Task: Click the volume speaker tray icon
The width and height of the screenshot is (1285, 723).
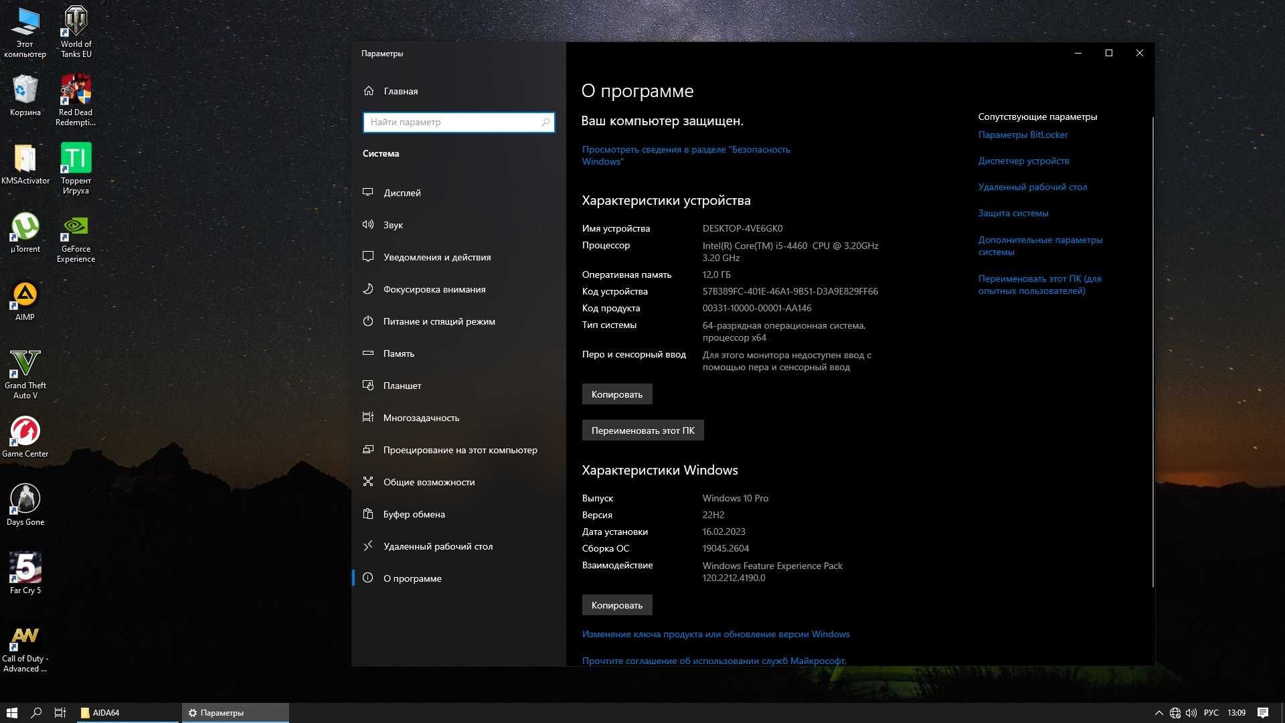Action: [x=1191, y=713]
